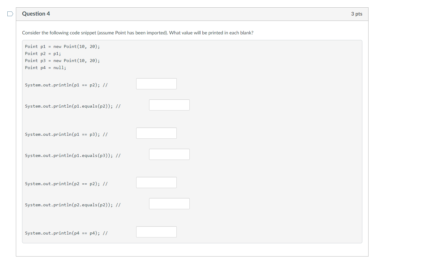Select the blank for p1 == p3
Image resolution: width=425 pixels, height=263 pixels.
pyautogui.click(x=156, y=133)
